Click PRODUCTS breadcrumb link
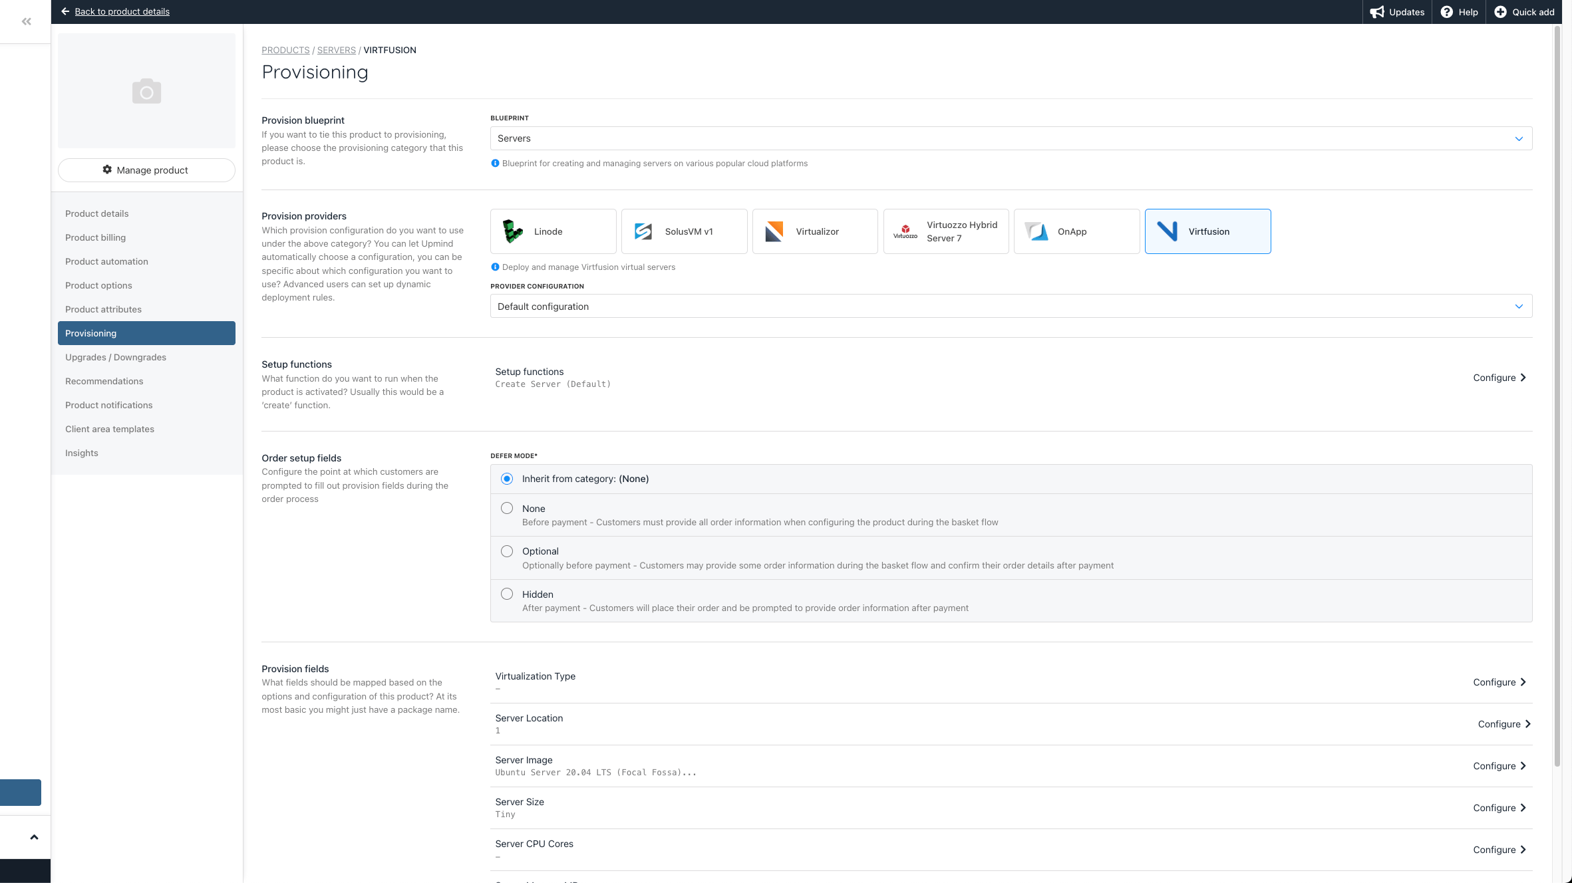This screenshot has height=883, width=1572. [x=285, y=50]
